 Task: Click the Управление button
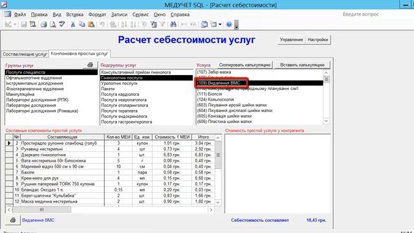(x=291, y=39)
